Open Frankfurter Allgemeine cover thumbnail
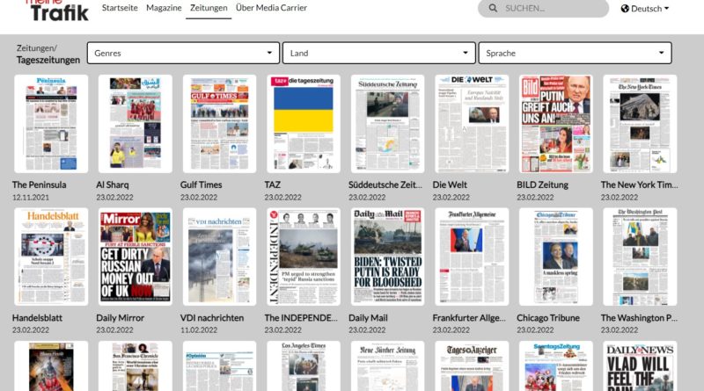The image size is (704, 391). [472, 257]
